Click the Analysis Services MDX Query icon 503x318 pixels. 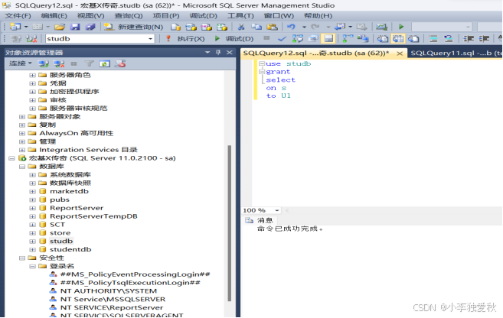point(191,27)
